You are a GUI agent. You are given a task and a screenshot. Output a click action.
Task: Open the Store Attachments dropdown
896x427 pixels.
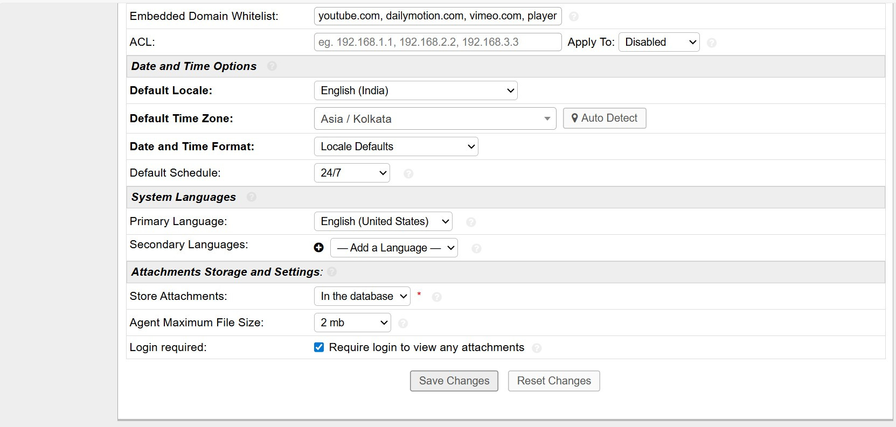pos(362,296)
